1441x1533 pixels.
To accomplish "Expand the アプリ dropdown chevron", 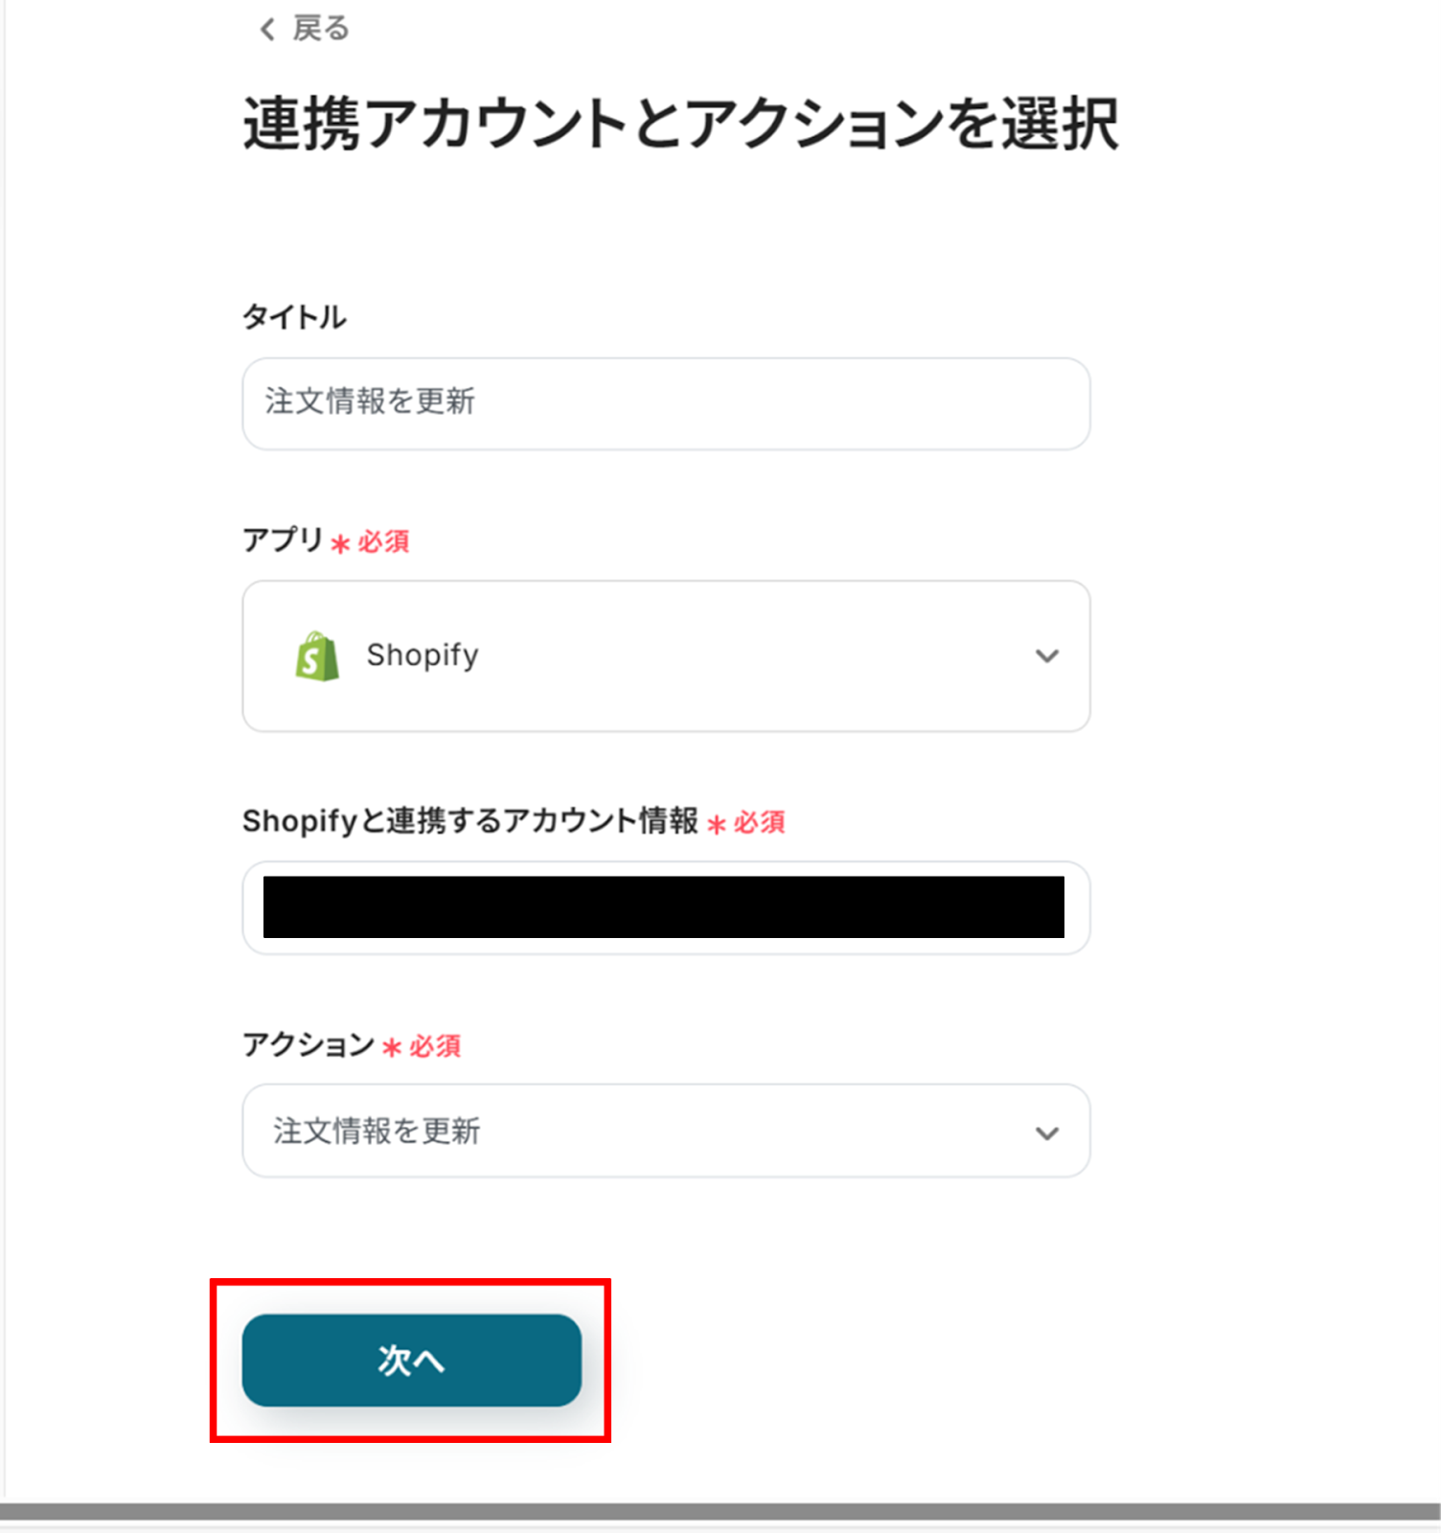I will click(1046, 656).
